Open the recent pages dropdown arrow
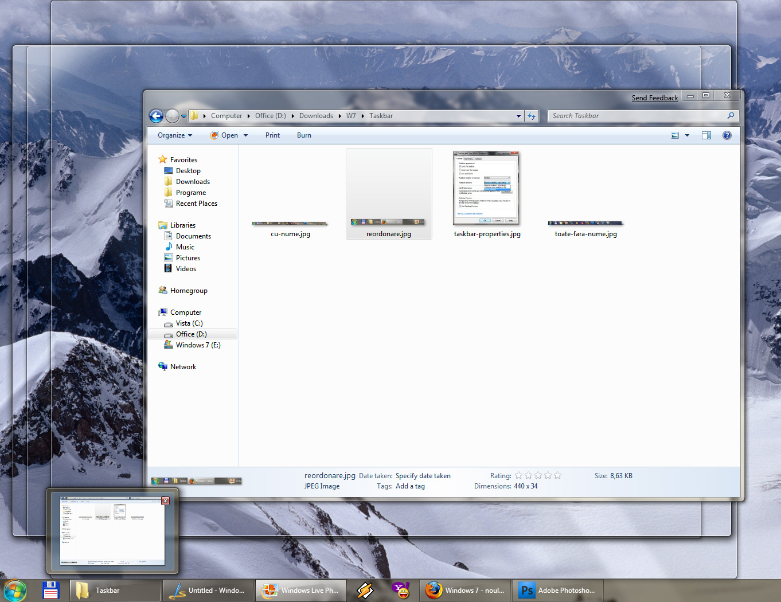This screenshot has width=781, height=602. (183, 116)
